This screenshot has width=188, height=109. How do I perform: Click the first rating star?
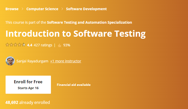(x=7, y=45)
